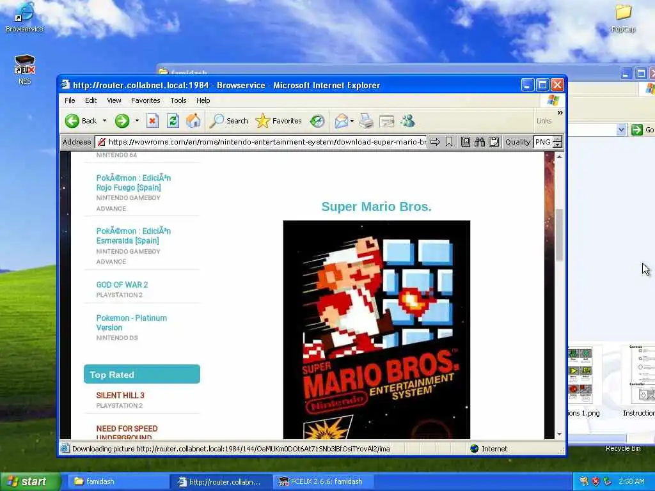The width and height of the screenshot is (655, 491).
Task: Open the NEED FOR SPEED UNDERGROUND link
Action: (127, 433)
